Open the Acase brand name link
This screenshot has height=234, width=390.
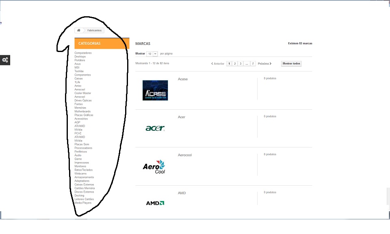tap(183, 79)
